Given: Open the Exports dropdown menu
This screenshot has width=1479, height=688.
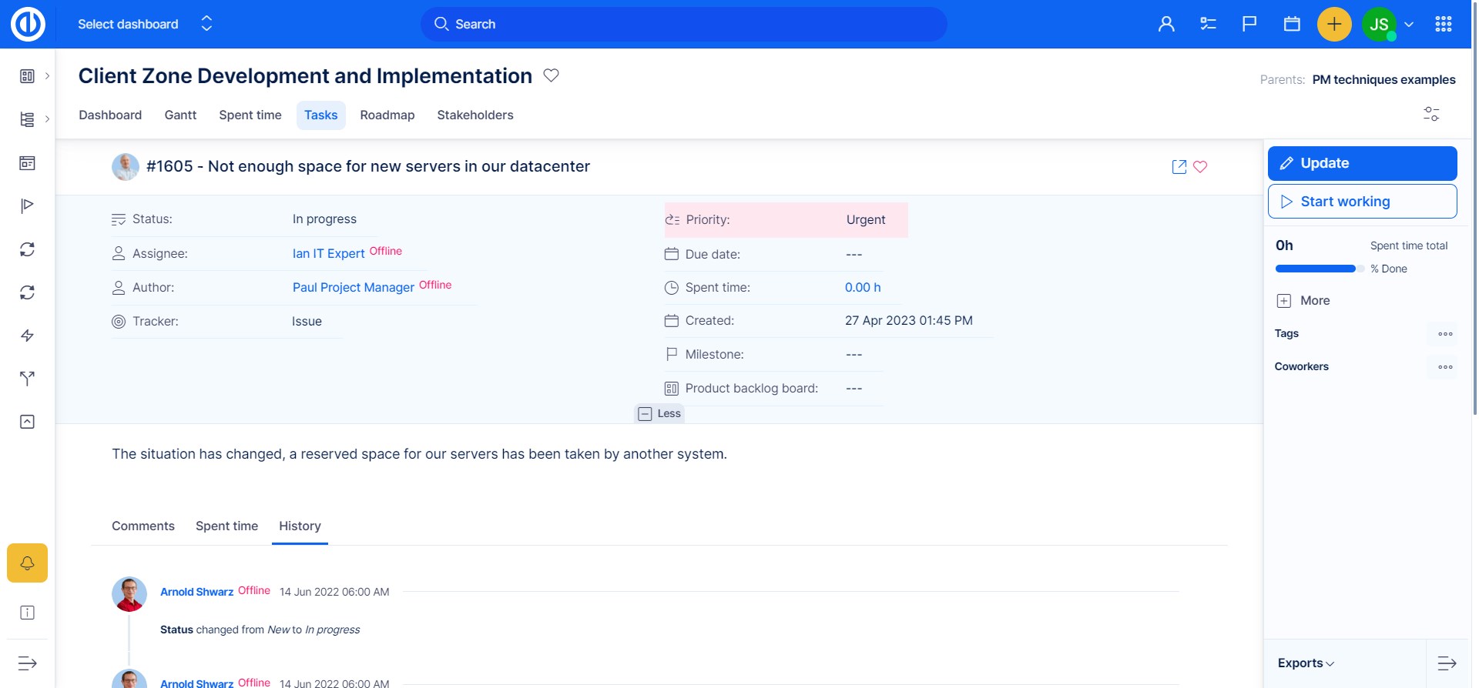Looking at the screenshot, I should coord(1306,663).
